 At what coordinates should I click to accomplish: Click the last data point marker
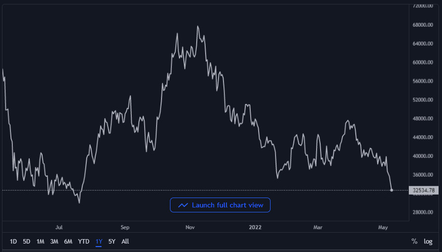click(392, 190)
